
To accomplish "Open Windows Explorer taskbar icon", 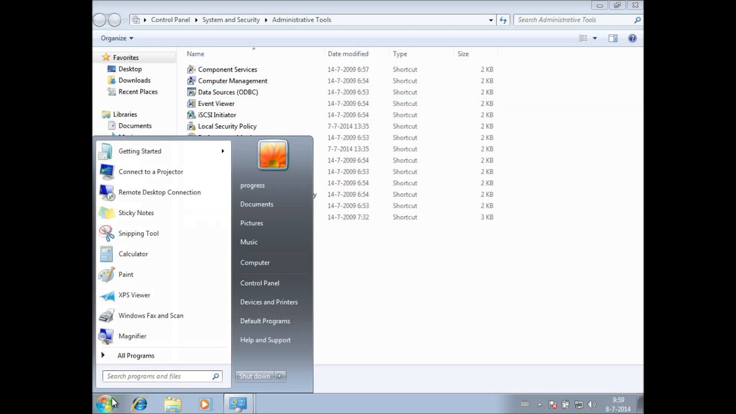I will [x=172, y=404].
